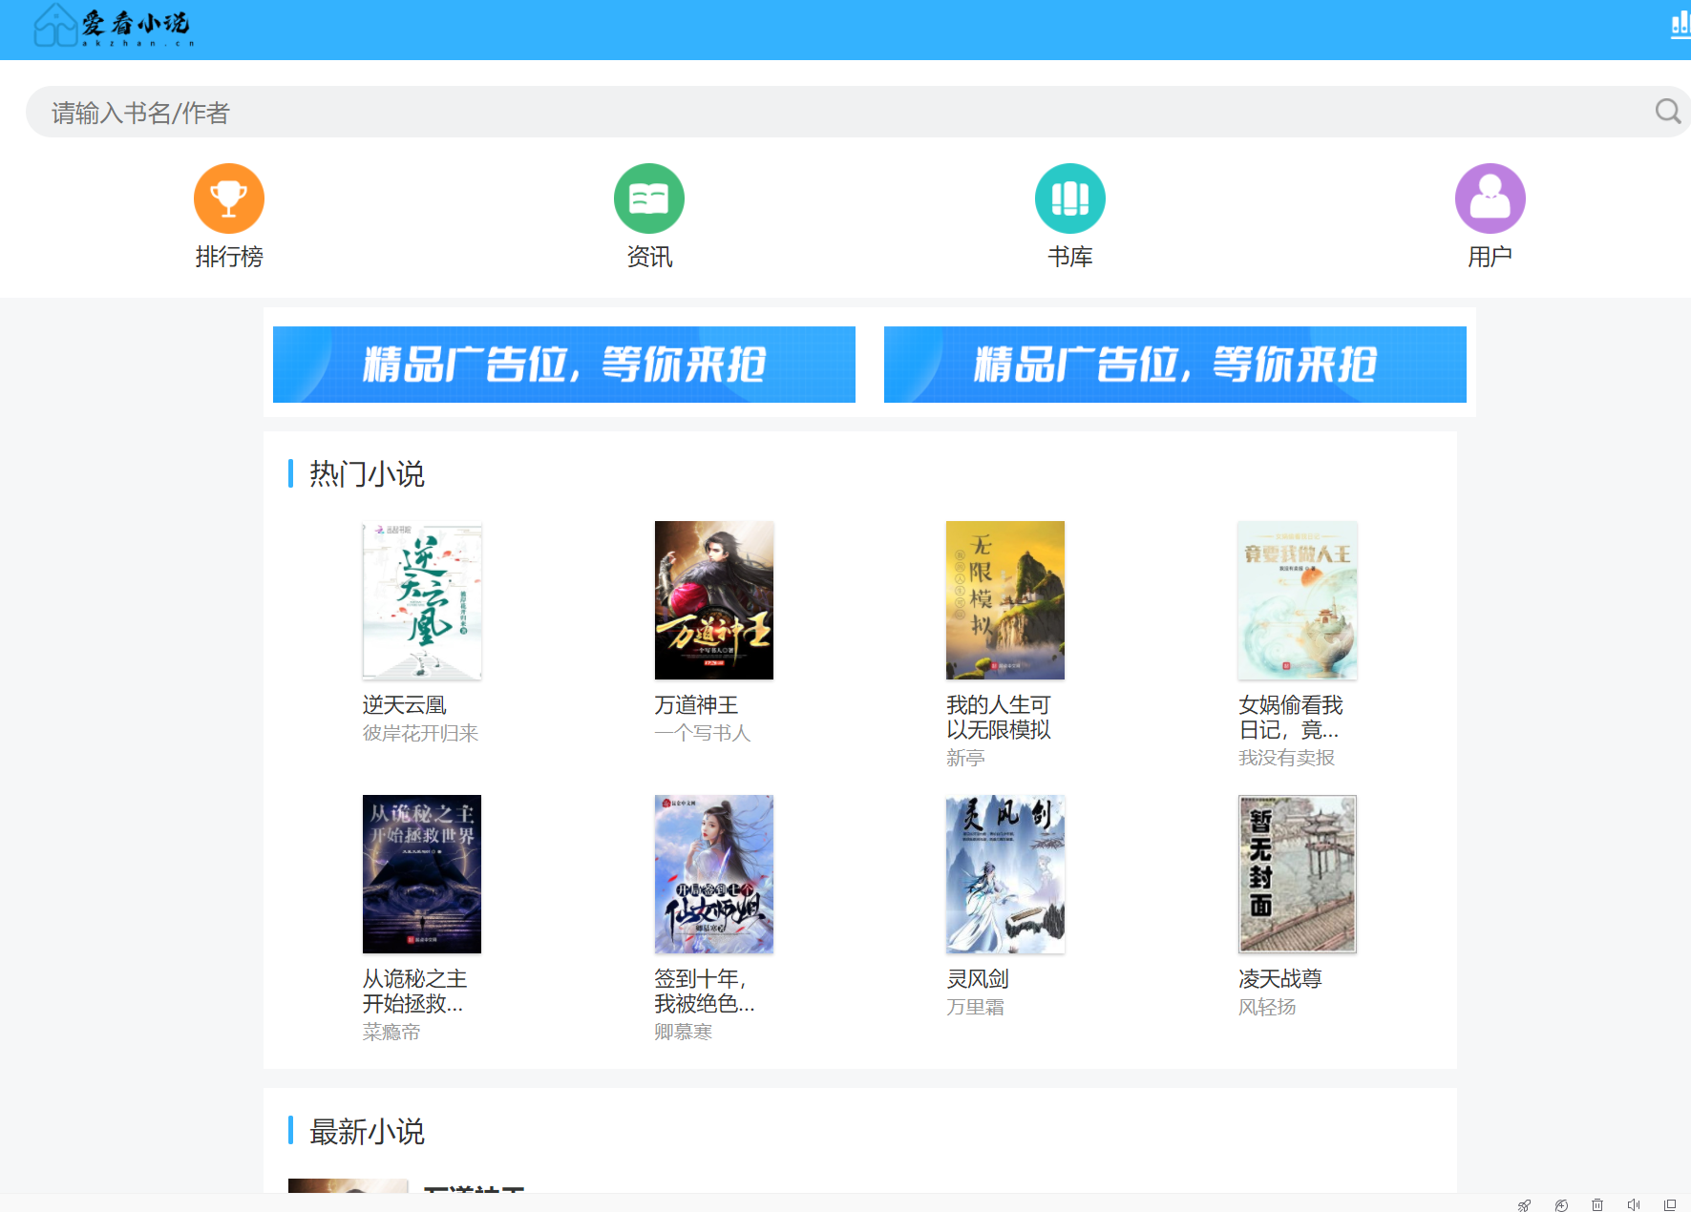Open the 用户 user profile icon
1691x1212 pixels.
click(1490, 198)
